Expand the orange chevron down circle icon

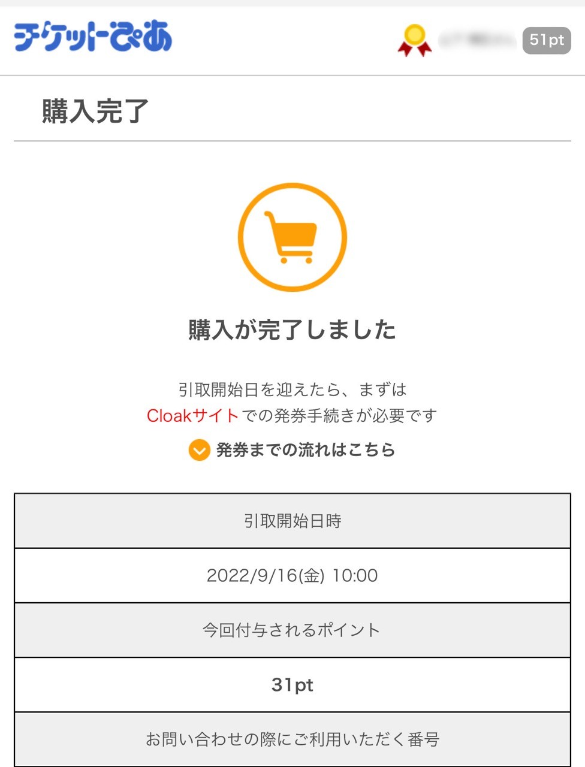199,450
